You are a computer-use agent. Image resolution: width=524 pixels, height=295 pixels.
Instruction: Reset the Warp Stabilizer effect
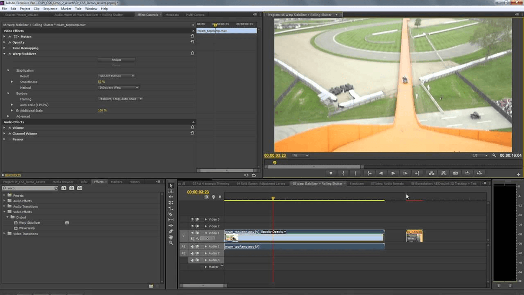192,54
